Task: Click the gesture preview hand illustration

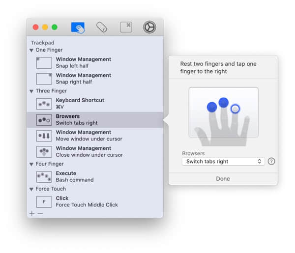Action: point(224,116)
